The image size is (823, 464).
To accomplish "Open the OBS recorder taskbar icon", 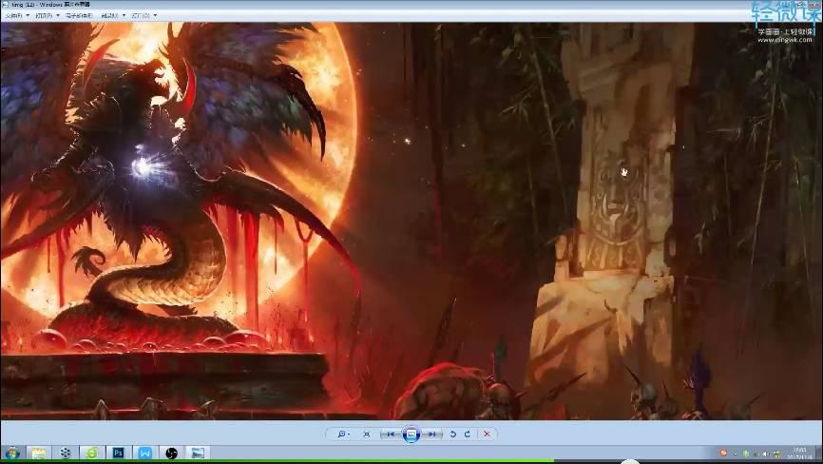I will (x=171, y=453).
